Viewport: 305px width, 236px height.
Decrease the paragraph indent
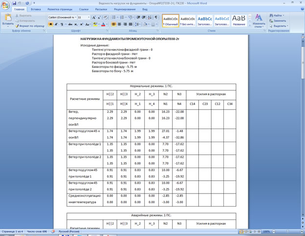[x=138, y=18]
